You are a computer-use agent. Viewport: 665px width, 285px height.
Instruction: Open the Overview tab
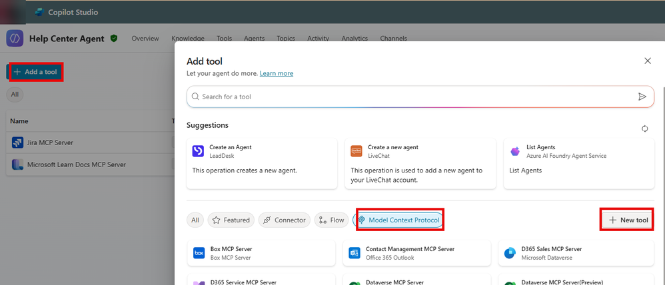coord(145,38)
